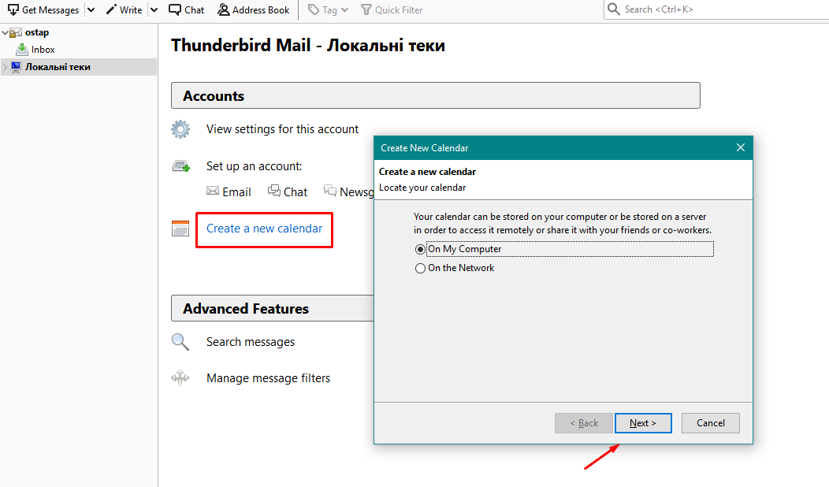Click the Chat bubbles icon in Accounts
Screen dimensions: 829x487
tap(274, 191)
